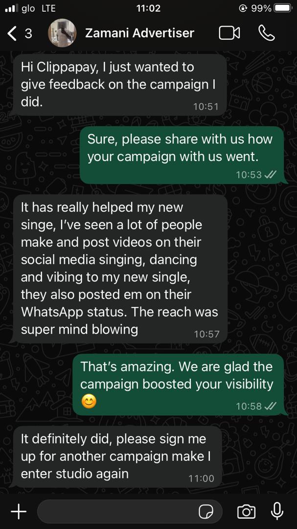Select the "sign me up for another campaign" message

point(116,457)
